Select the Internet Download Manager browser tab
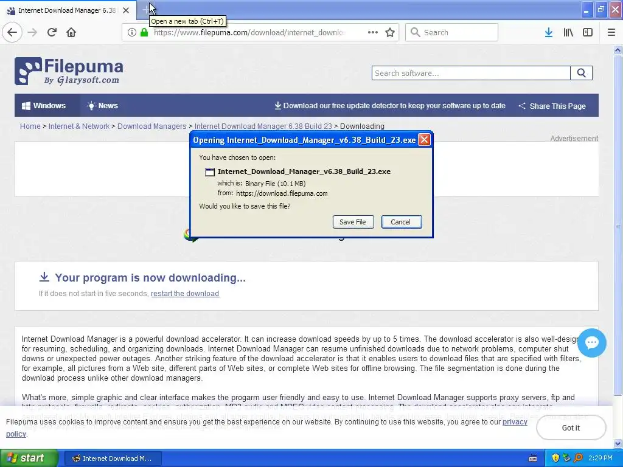This screenshot has height=467, width=623. 68,10
